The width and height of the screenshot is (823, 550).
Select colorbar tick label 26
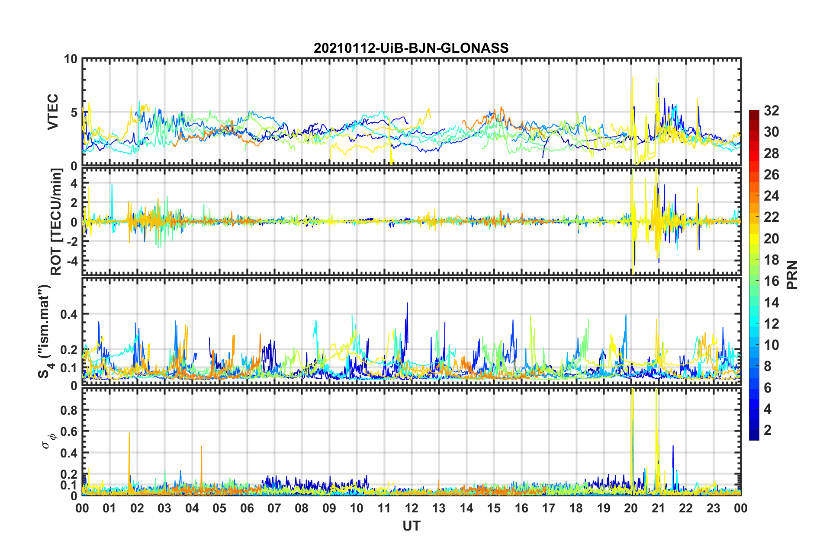[x=771, y=175]
